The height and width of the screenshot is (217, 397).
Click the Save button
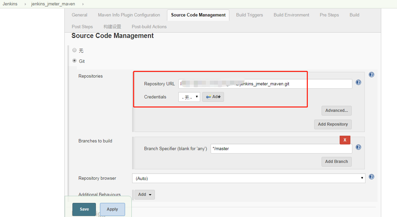point(84,209)
